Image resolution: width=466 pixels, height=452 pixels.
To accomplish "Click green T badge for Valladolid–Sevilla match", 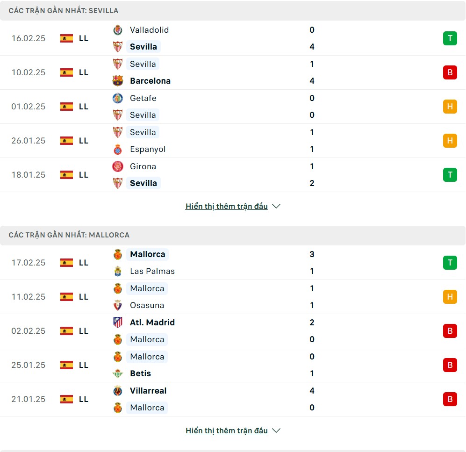I will [x=450, y=38].
